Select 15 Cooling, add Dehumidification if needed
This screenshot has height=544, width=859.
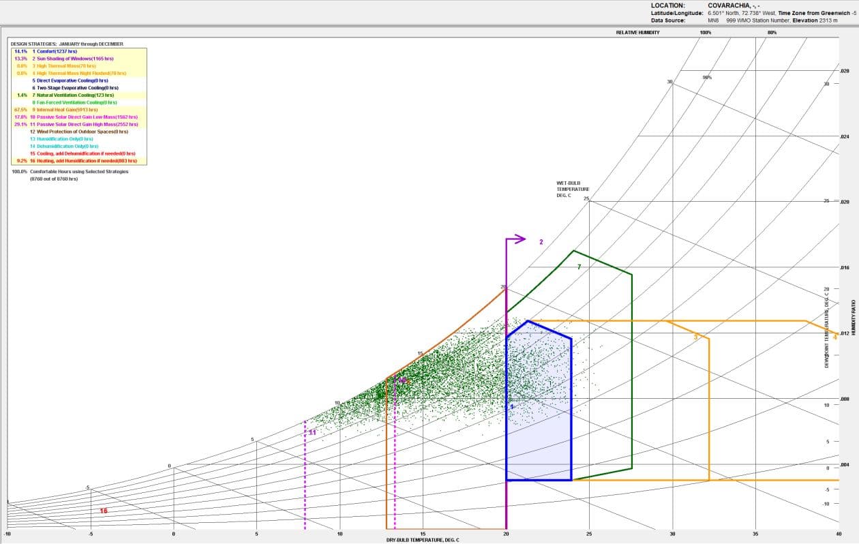coord(83,153)
